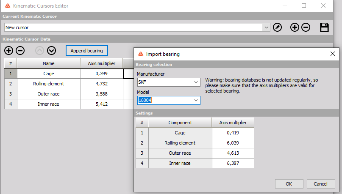Click the 0,419 axis multiplier cell
The image size is (342, 194).
233,133
